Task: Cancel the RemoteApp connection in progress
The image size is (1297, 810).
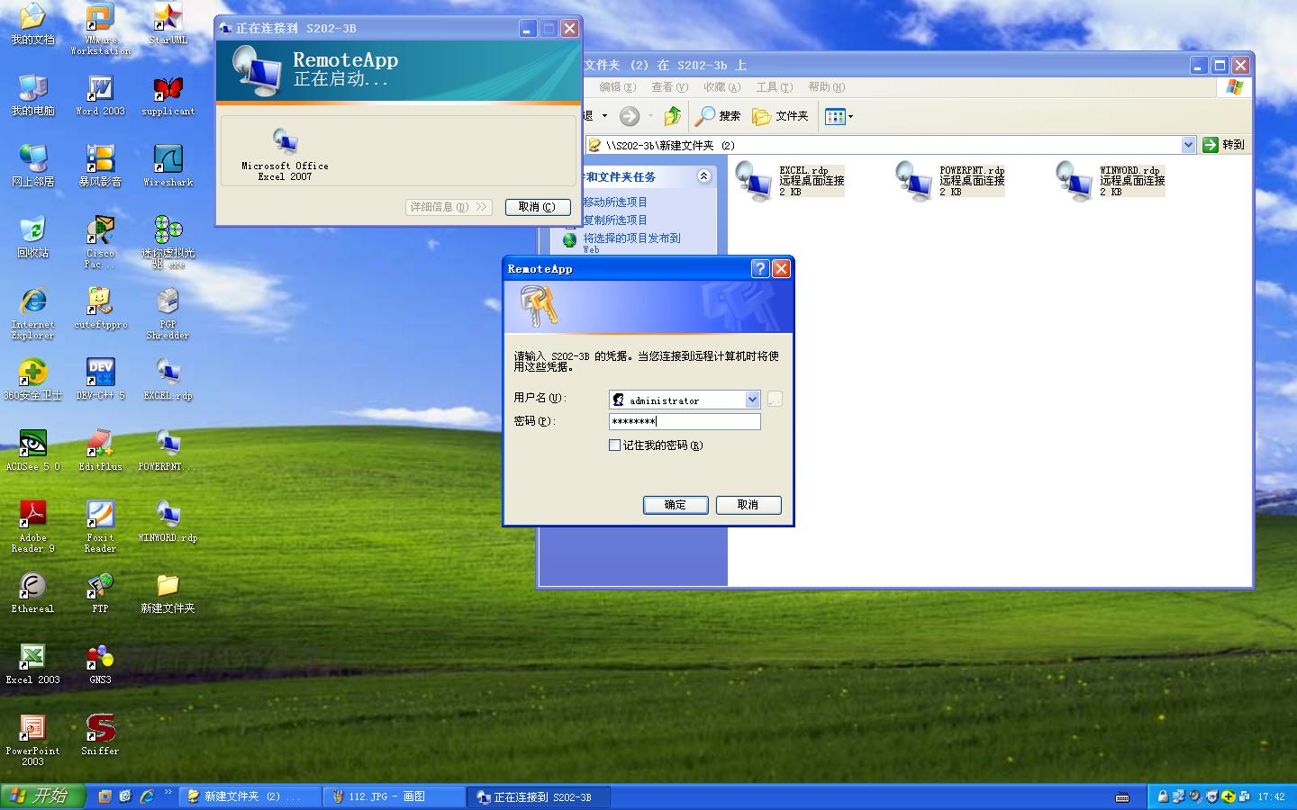Action: point(538,207)
